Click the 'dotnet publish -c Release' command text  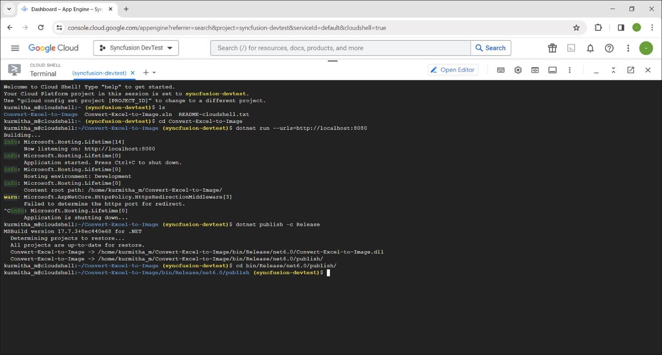click(278, 224)
